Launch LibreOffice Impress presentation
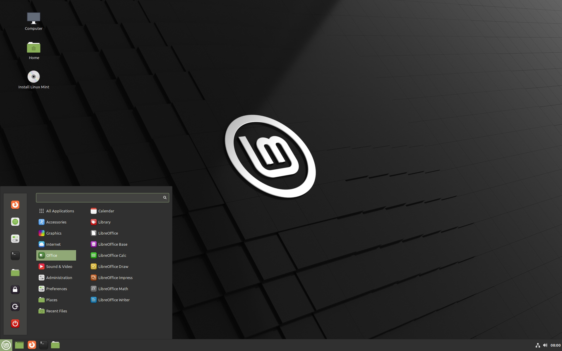Viewport: 562px width, 351px height. pos(115,277)
